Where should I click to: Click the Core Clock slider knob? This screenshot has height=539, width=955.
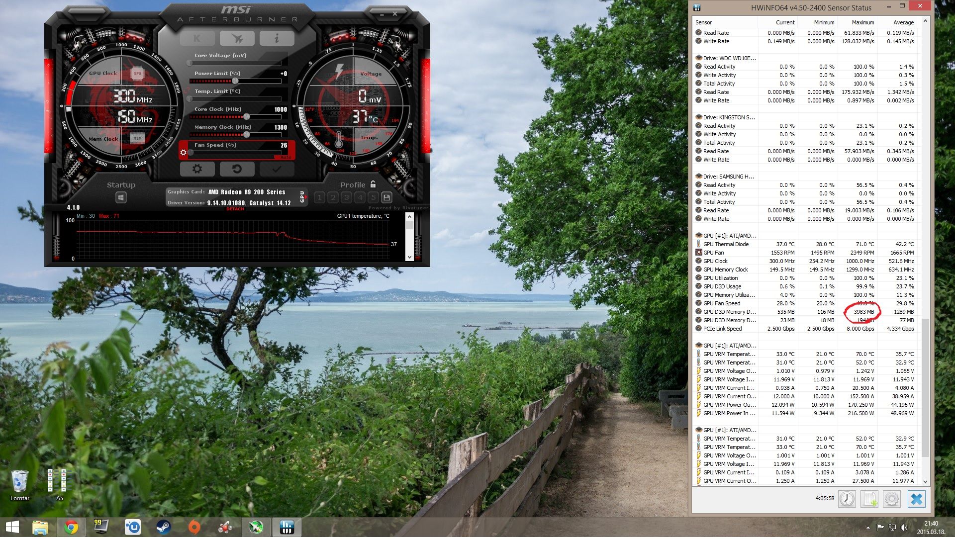coord(246,117)
